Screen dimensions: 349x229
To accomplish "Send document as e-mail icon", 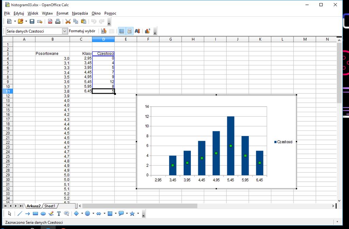I will (40, 21).
